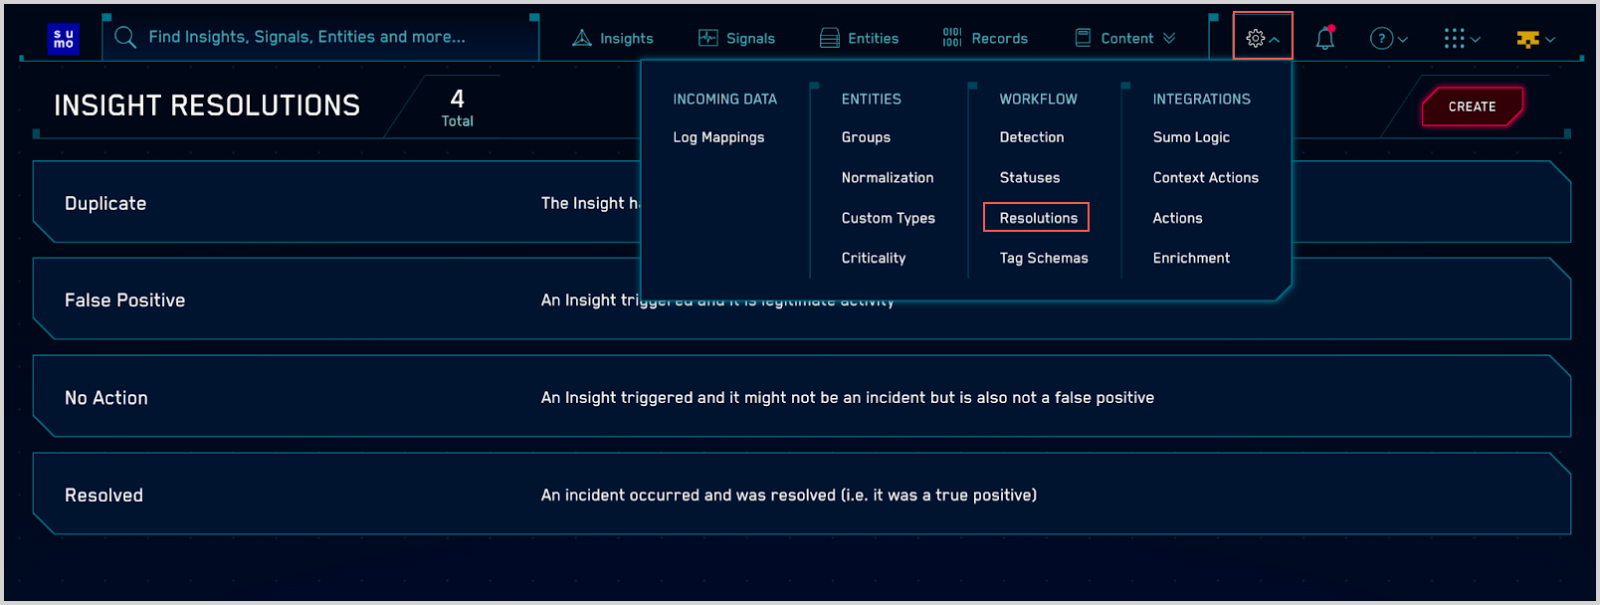Expand the Content dropdown menu
1600x605 pixels.
(x=1125, y=38)
